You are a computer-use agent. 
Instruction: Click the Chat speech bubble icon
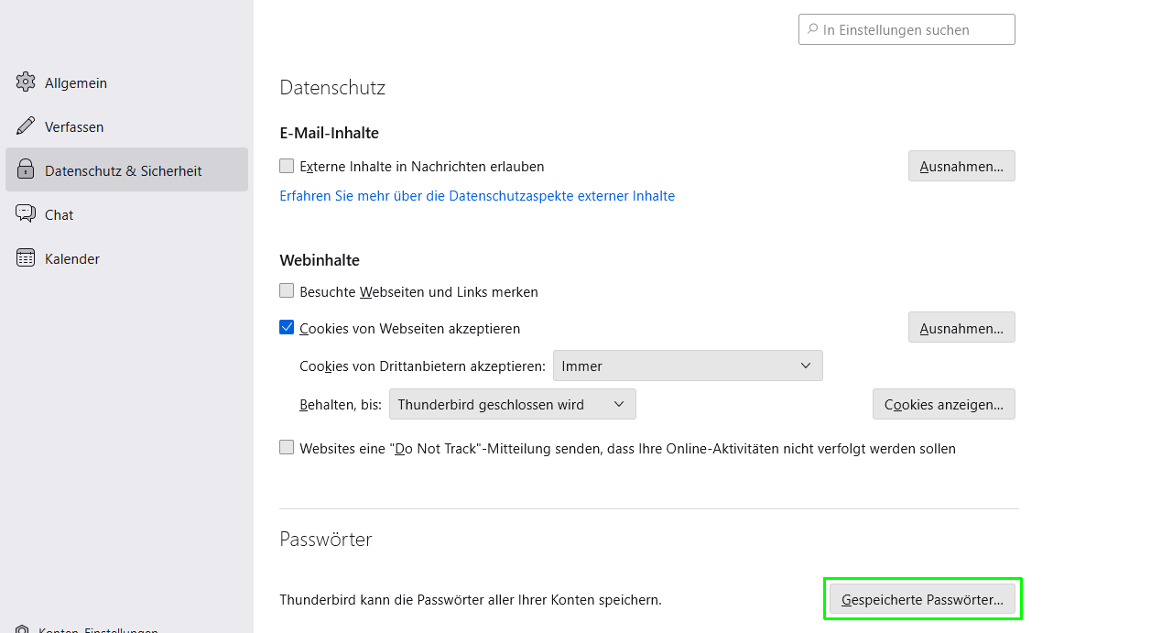26,214
